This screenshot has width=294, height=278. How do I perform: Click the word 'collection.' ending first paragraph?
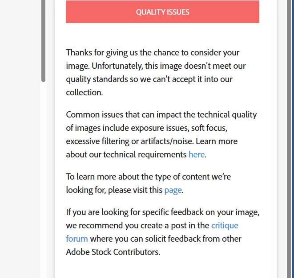[85, 93]
